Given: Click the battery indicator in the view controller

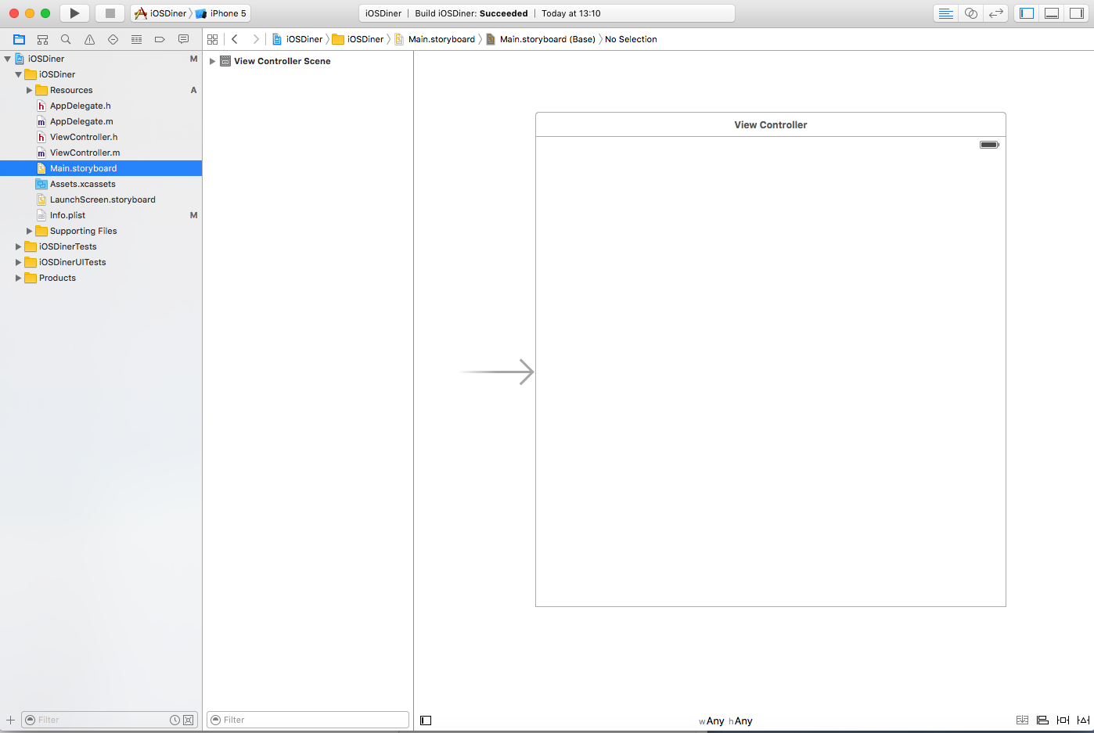Looking at the screenshot, I should click(989, 145).
